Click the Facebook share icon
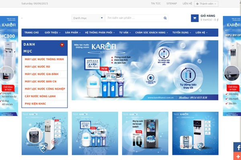This screenshot has width=241, height=160. tap(238, 147)
